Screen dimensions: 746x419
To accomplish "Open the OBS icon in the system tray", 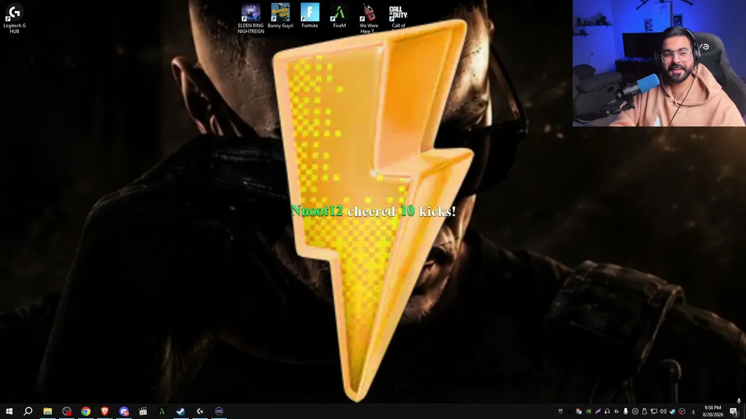I will click(681, 411).
